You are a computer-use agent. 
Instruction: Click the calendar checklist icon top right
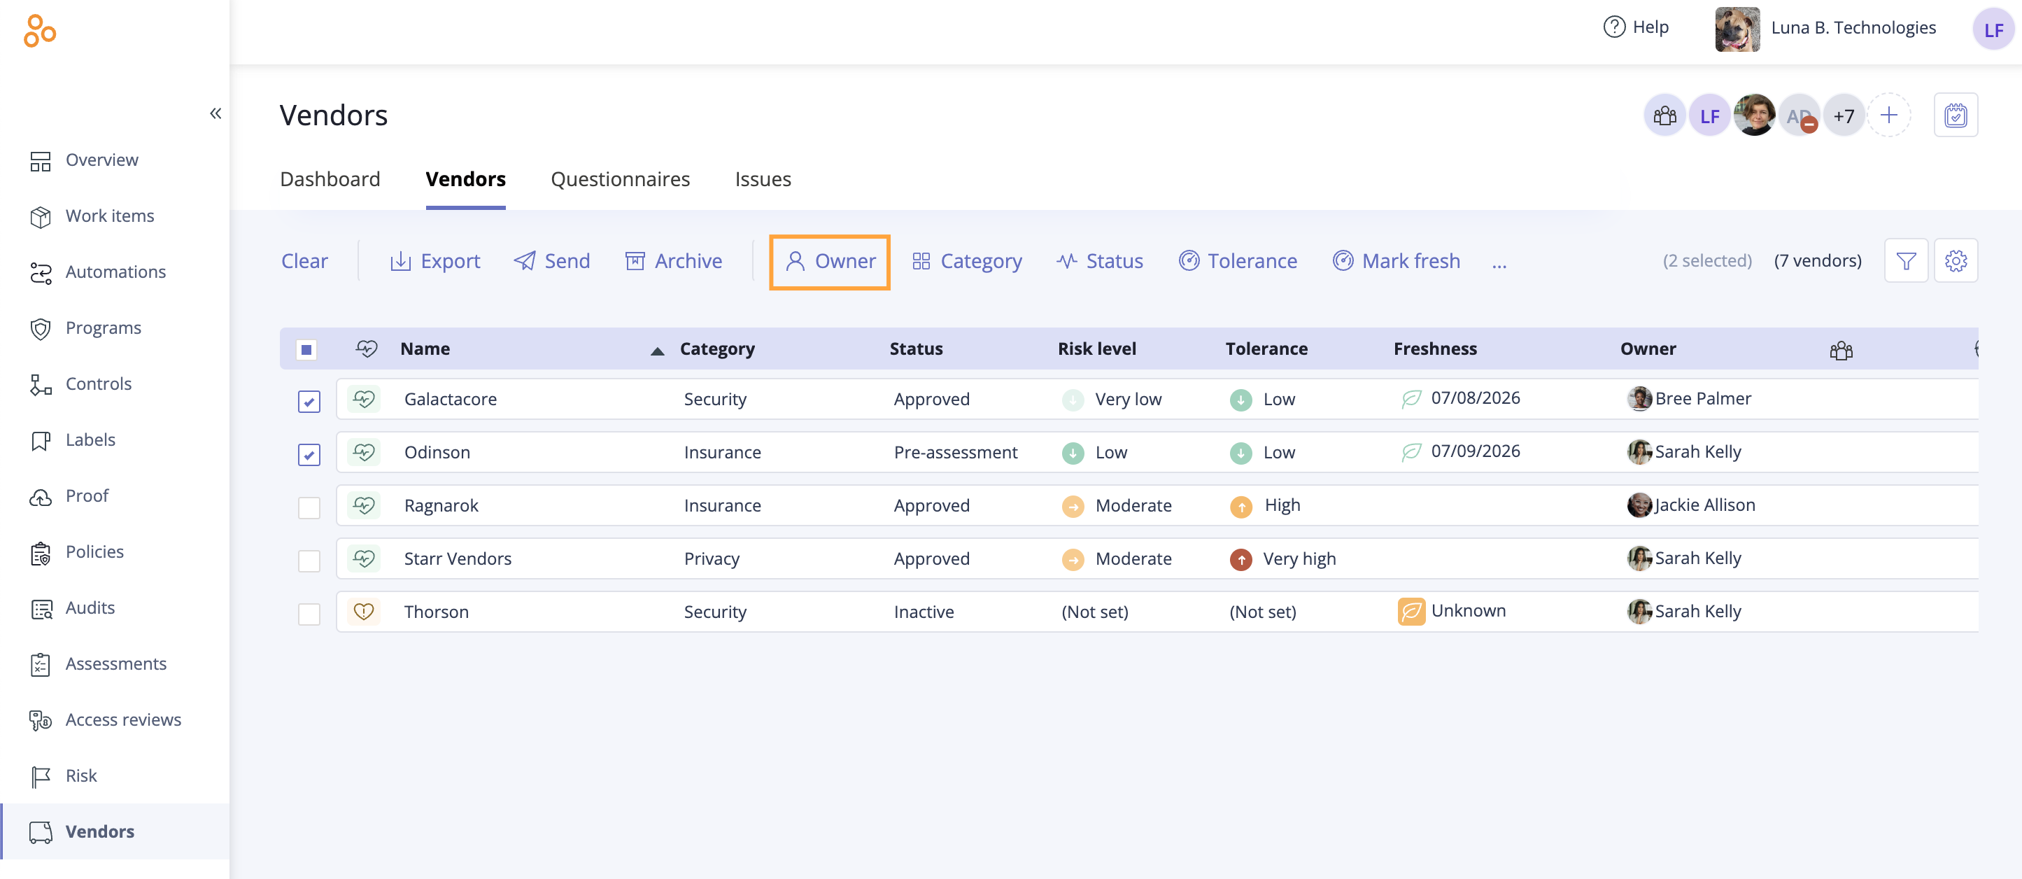point(1956,115)
